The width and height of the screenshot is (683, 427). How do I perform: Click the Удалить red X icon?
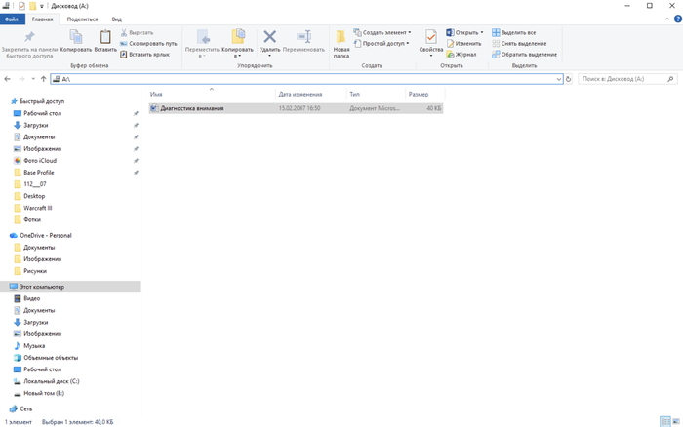coord(269,37)
